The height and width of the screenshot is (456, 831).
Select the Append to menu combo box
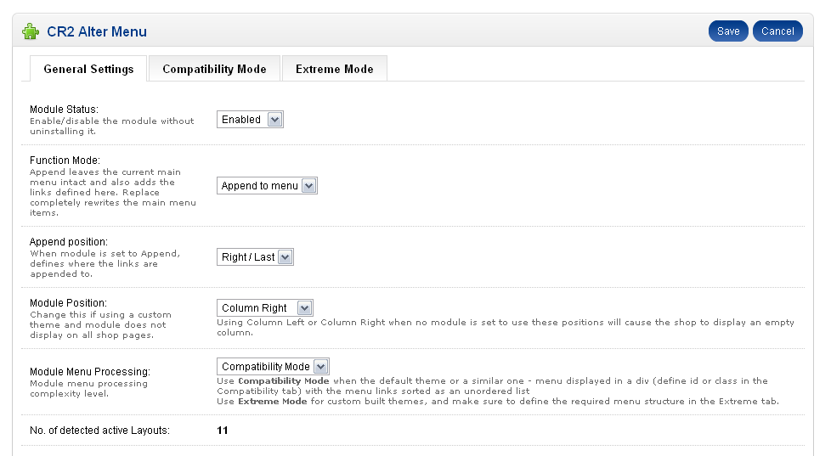[267, 186]
